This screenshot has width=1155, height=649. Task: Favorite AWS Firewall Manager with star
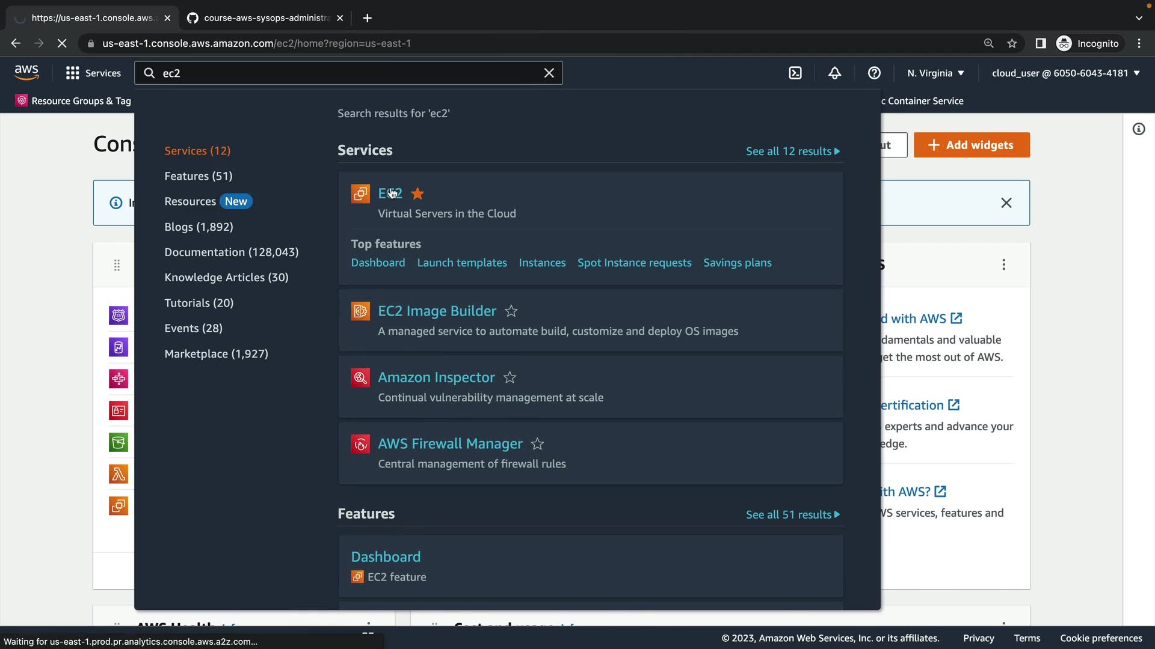pos(537,444)
